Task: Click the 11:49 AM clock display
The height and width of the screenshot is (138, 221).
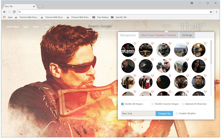Action: click(193, 27)
